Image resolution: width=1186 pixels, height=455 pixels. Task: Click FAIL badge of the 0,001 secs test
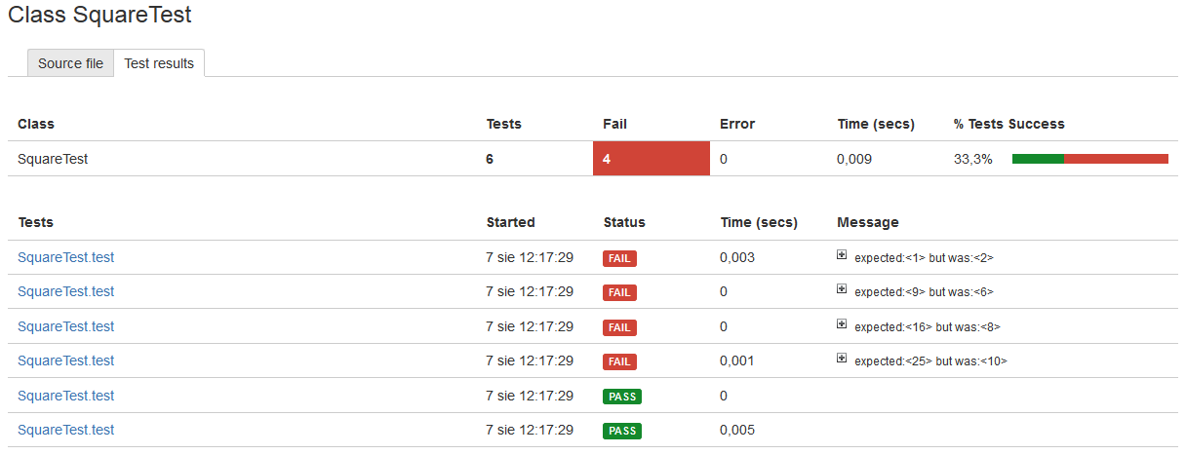[619, 361]
